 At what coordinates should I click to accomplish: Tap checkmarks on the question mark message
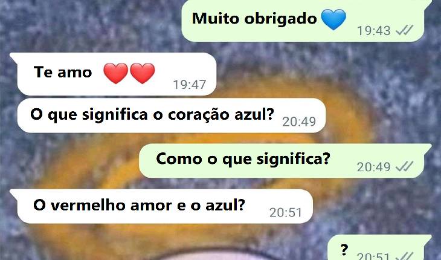point(404,256)
